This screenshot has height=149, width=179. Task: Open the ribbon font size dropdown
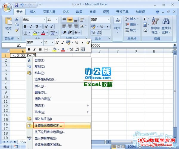(x=56, y=20)
